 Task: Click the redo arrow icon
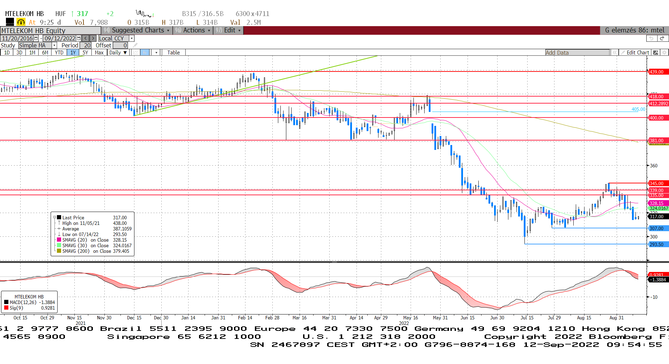point(662,38)
